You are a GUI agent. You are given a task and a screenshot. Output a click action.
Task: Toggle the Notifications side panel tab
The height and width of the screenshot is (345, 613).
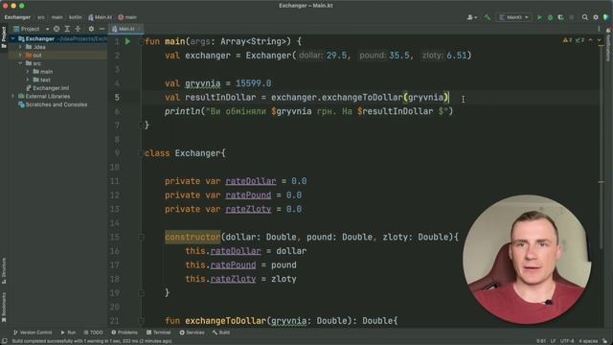(x=608, y=44)
